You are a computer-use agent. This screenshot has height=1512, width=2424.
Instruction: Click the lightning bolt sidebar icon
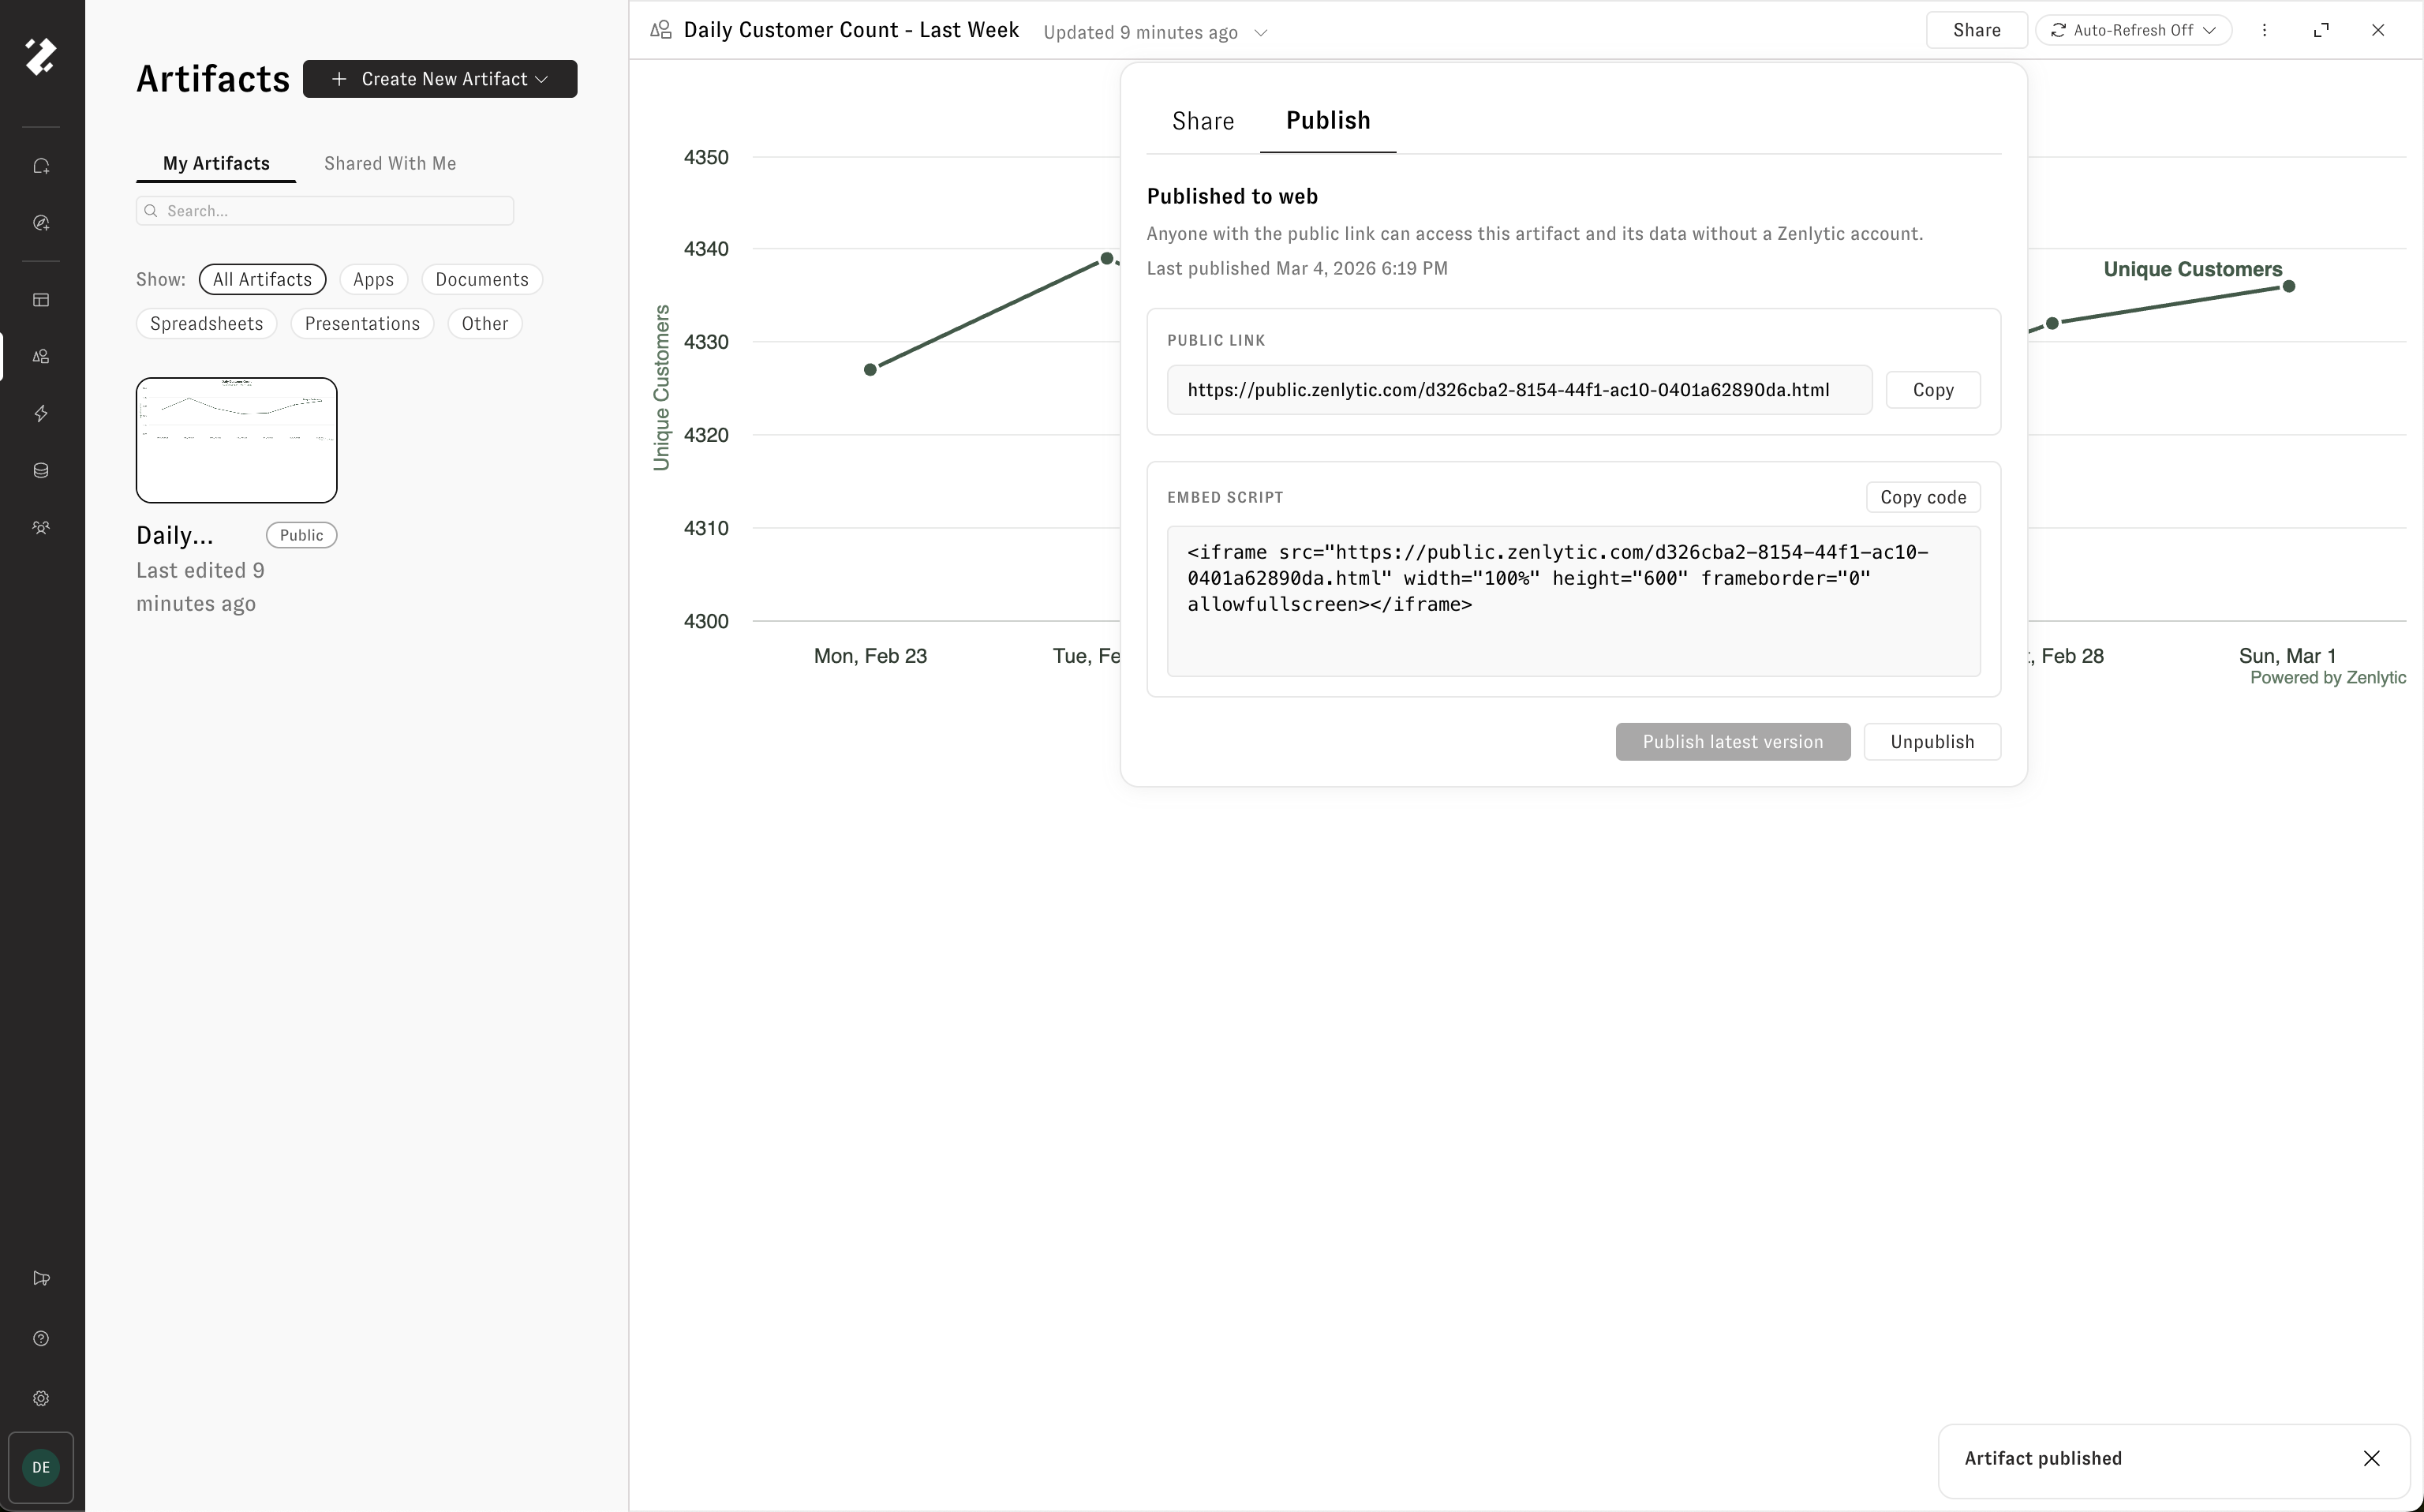(x=41, y=413)
